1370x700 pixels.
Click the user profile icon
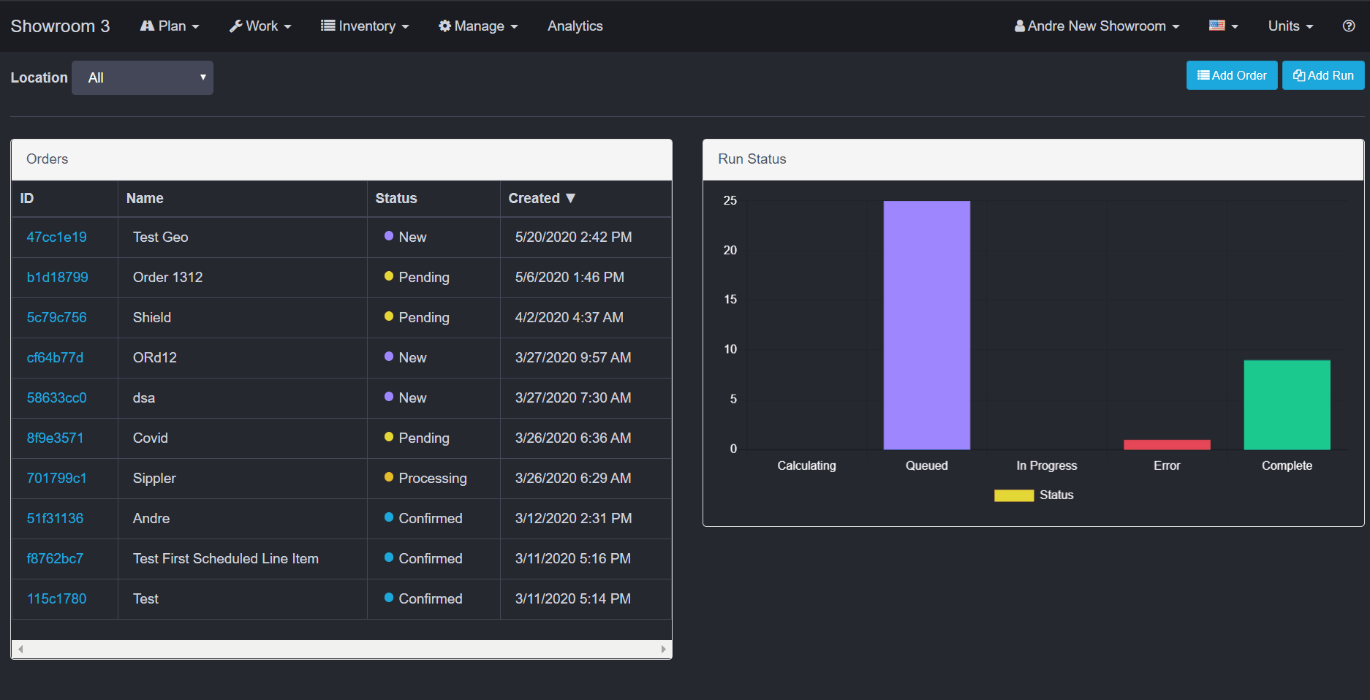tap(1019, 26)
